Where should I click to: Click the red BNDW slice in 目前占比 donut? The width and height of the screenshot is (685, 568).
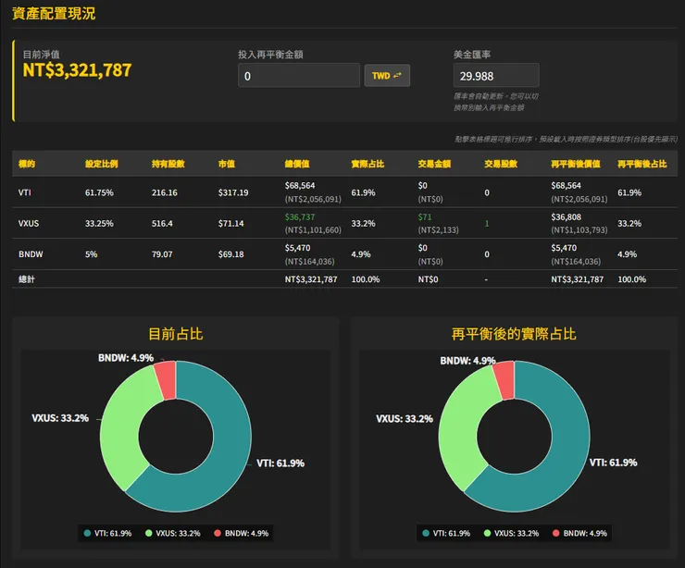pos(166,379)
